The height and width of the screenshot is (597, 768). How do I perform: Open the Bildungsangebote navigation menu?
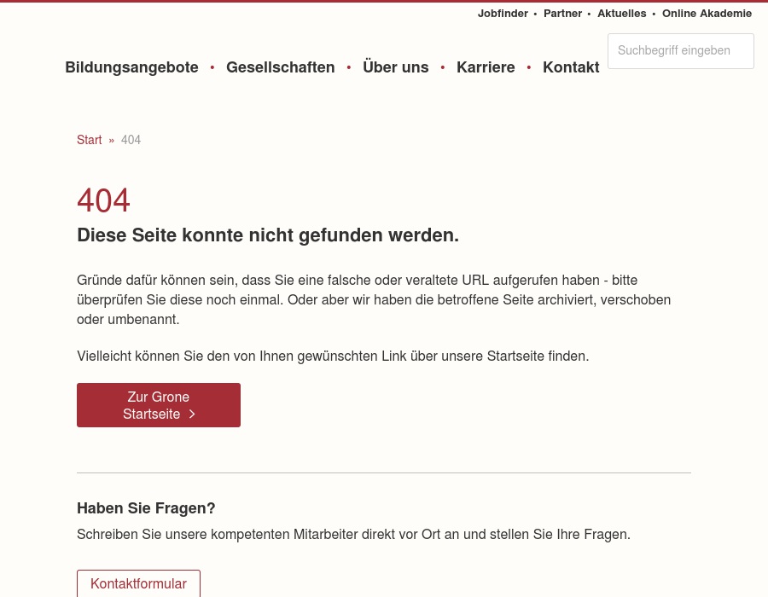(131, 67)
